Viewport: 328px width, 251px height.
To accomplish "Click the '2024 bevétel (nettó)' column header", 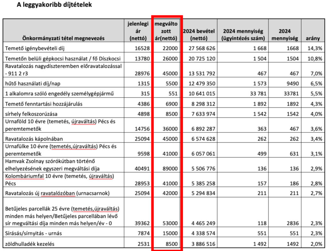I will click(199, 34).
